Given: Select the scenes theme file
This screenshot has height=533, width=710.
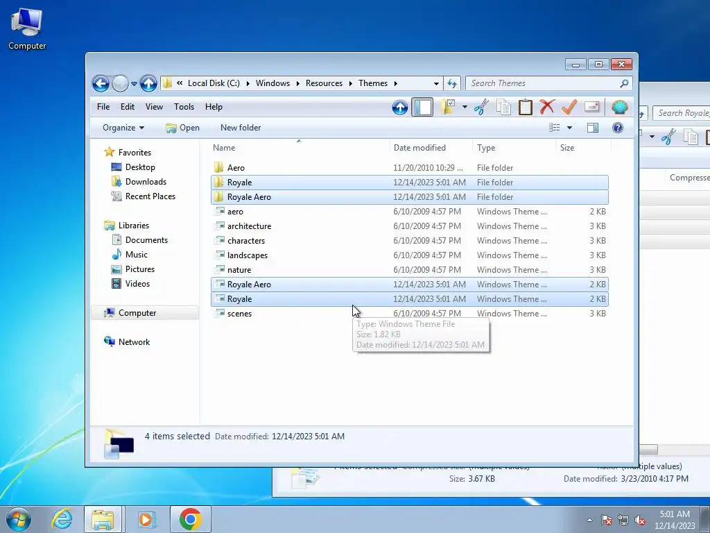Looking at the screenshot, I should pos(409,313).
